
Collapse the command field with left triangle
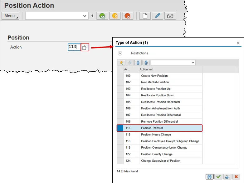point(92,16)
